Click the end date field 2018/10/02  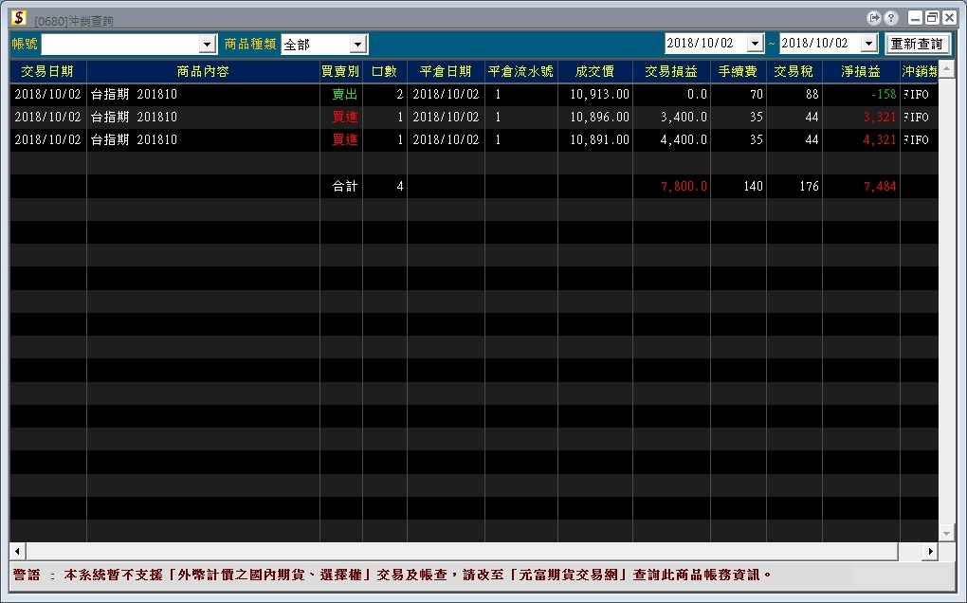pyautogui.click(x=820, y=44)
